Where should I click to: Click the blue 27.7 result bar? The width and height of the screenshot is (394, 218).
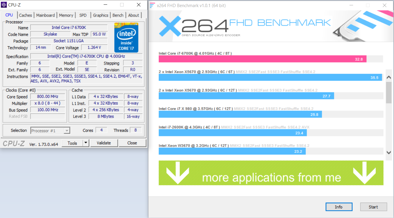[x=246, y=96]
